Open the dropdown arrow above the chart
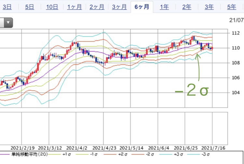Image resolution: width=244 pixels, height=164 pixels. 8,23
